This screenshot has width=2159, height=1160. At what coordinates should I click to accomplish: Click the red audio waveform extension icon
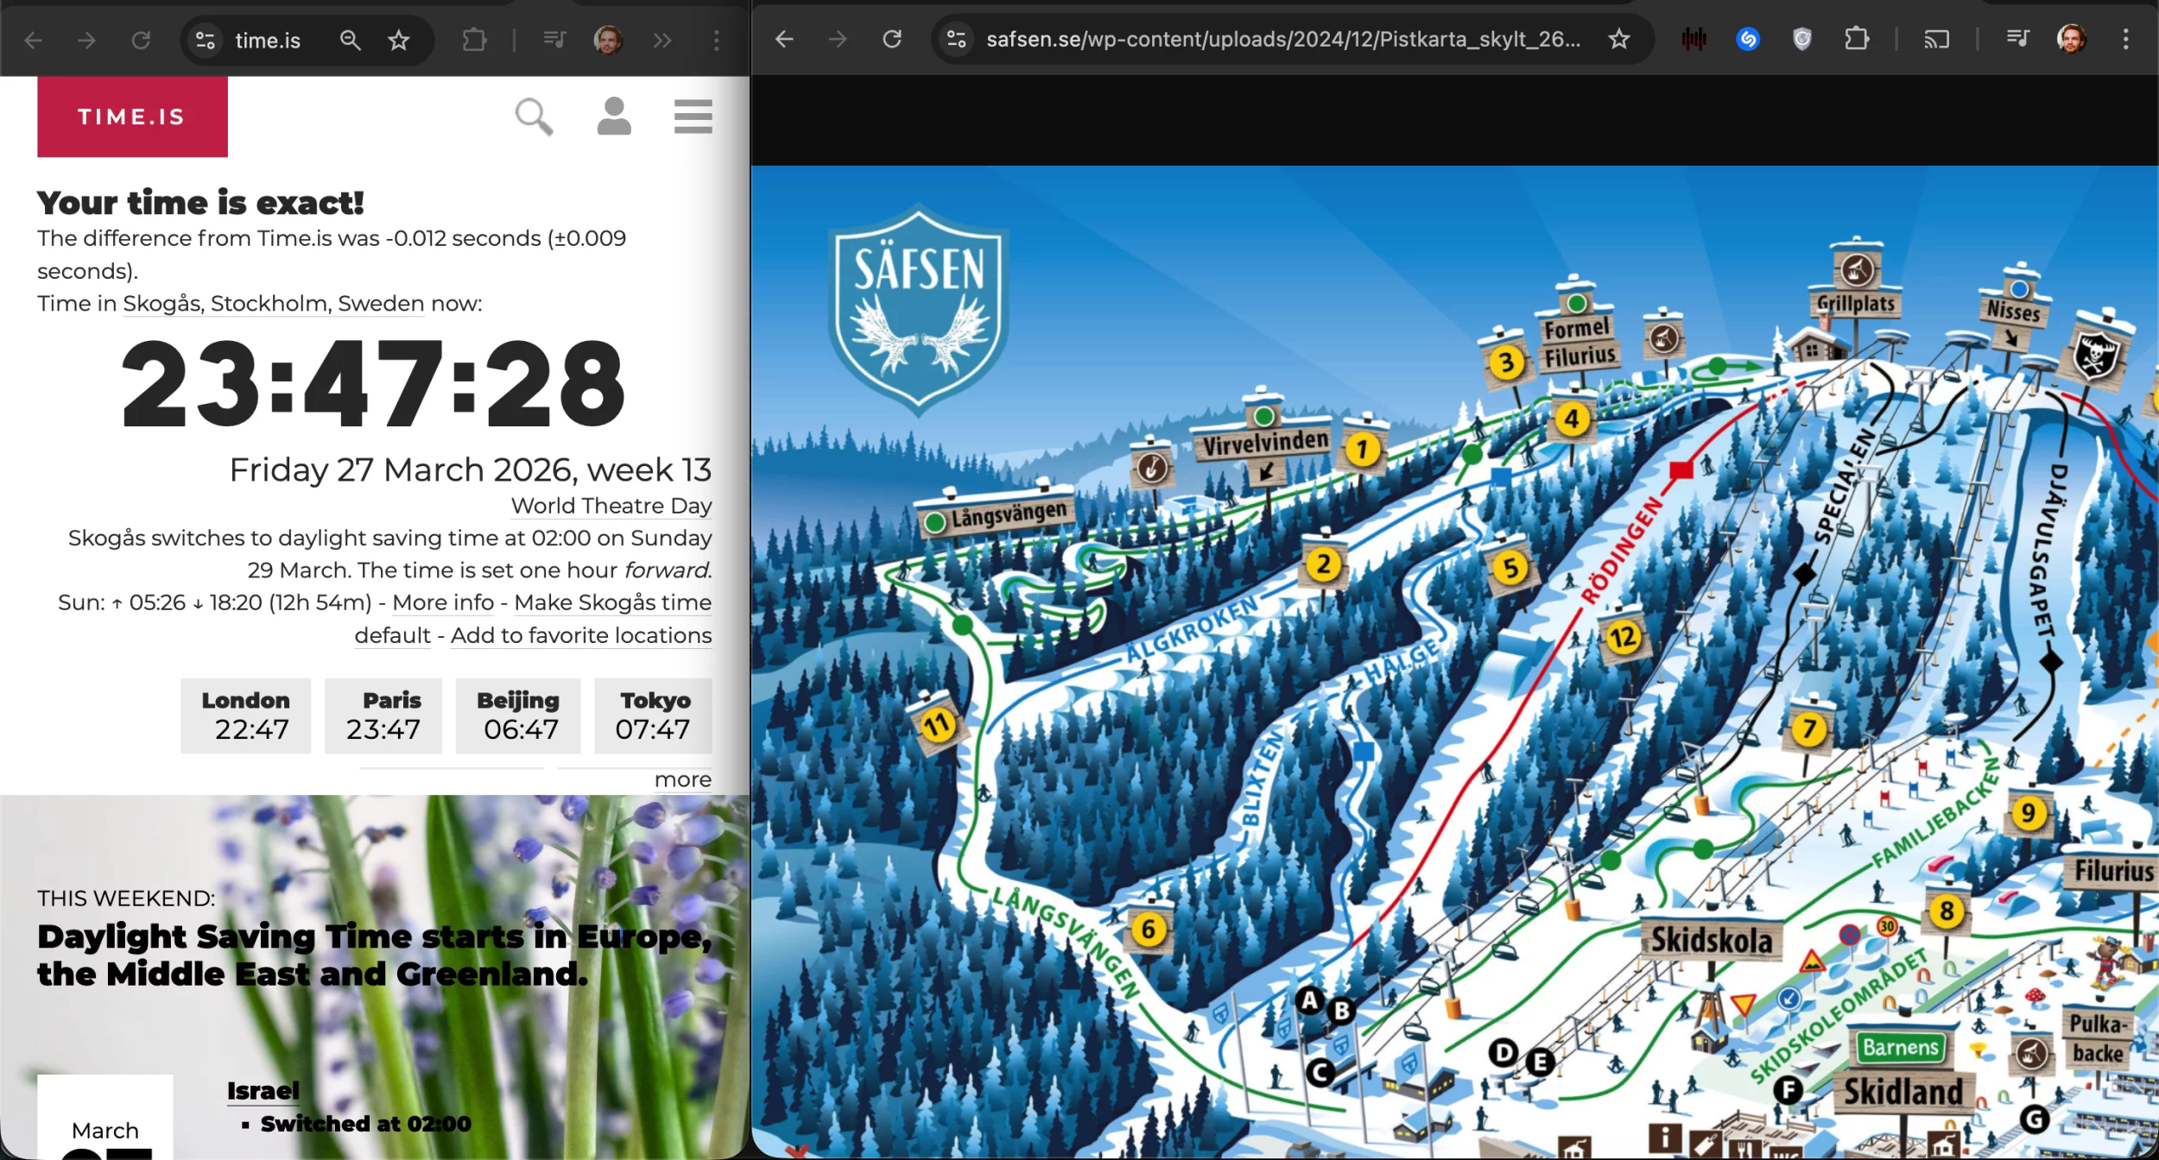tap(1694, 39)
